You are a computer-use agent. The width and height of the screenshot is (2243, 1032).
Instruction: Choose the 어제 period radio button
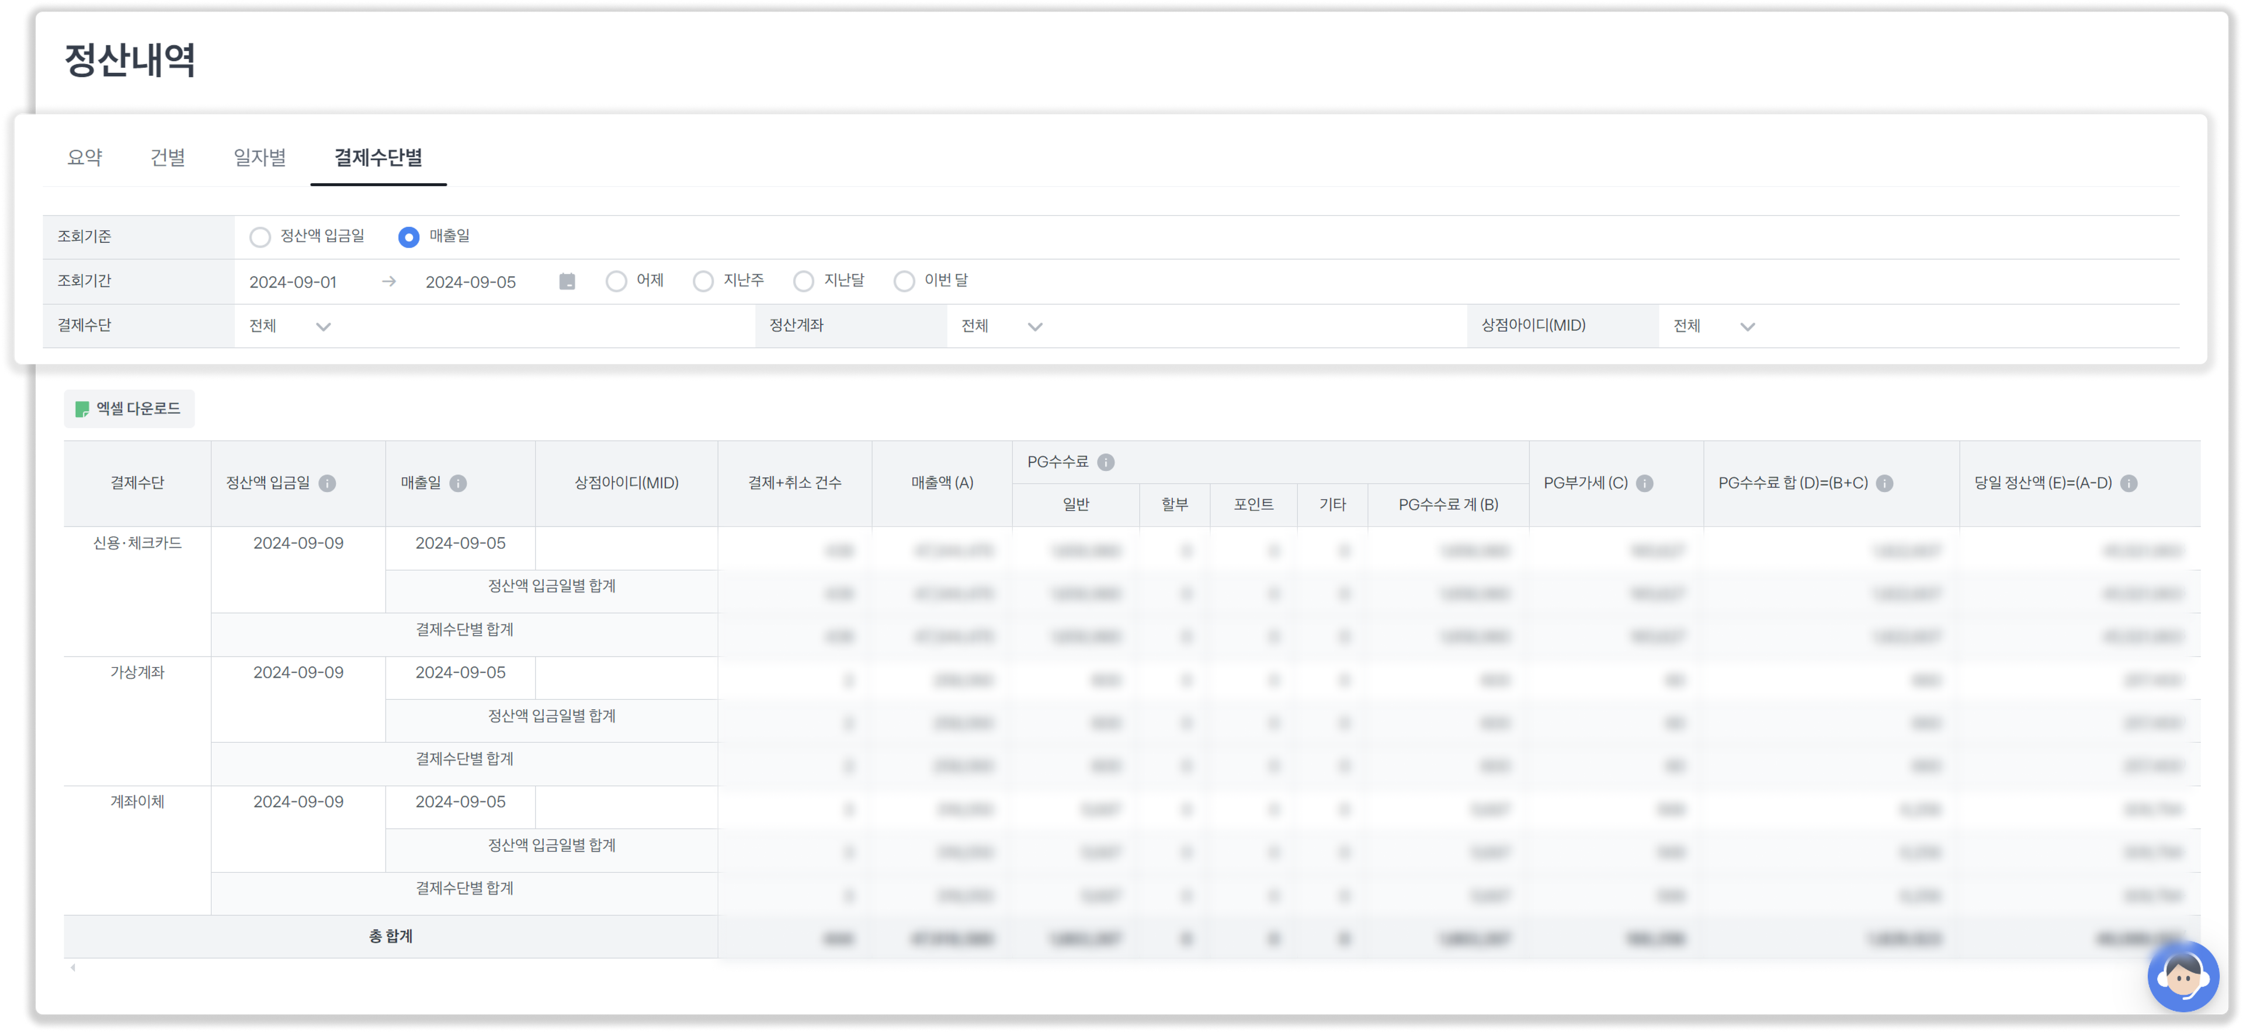[x=616, y=281]
